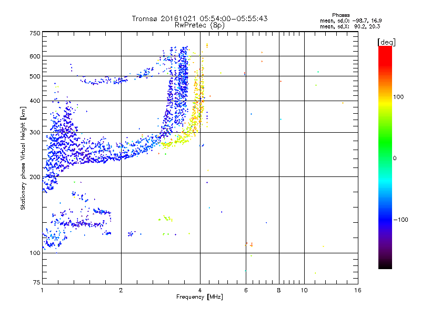The height and width of the screenshot is (316, 421).
Task: Click the 'Phases' label at top right
Action: pos(340,15)
